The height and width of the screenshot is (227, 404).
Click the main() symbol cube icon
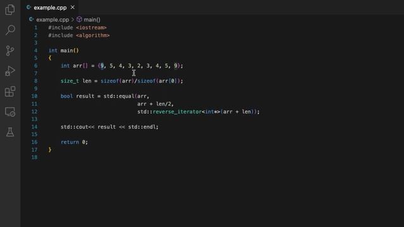[x=79, y=20]
